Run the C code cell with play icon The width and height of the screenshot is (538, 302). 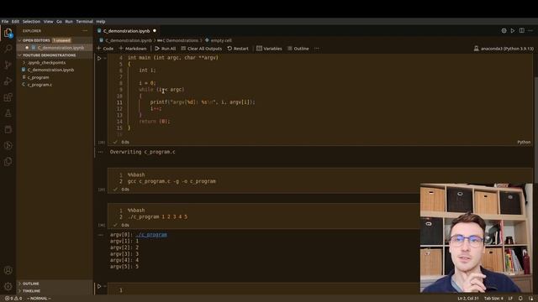[99, 58]
